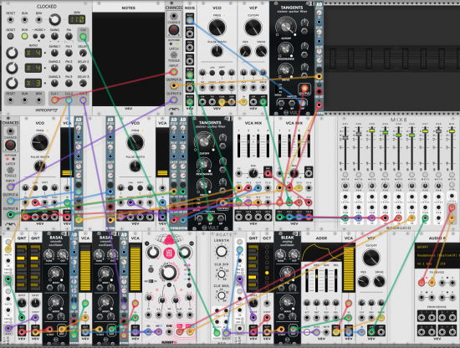The width and height of the screenshot is (460, 348).
Task: Click the MIX8 channel 1 fader handle
Action: pyautogui.click(x=345, y=138)
